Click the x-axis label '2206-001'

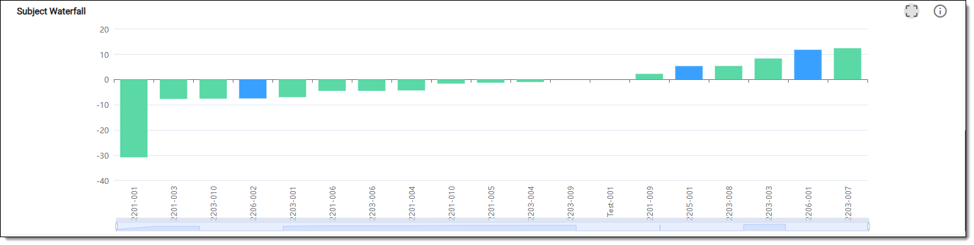coord(808,203)
